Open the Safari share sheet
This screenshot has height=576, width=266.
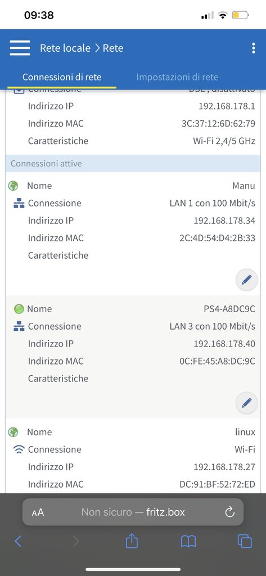pos(132,541)
